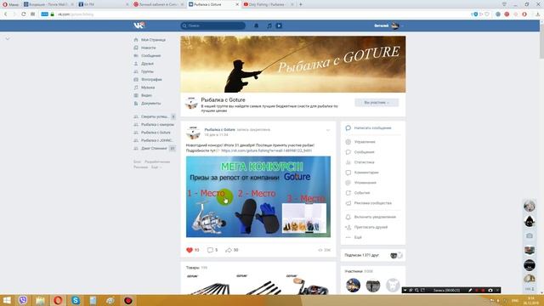The height and width of the screenshot is (306, 544).
Task: Expand the Ещё link in sidebar footer
Action: (156, 167)
